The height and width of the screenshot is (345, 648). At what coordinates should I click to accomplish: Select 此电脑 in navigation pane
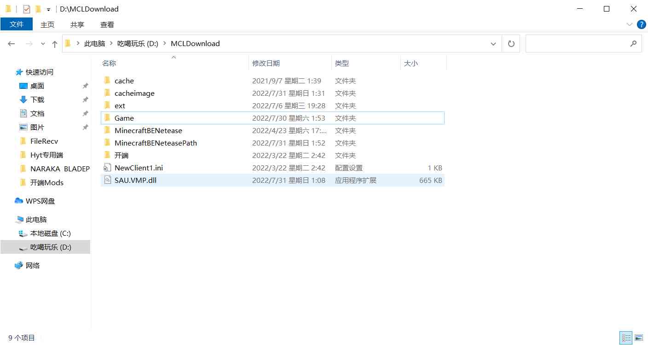[x=36, y=219]
